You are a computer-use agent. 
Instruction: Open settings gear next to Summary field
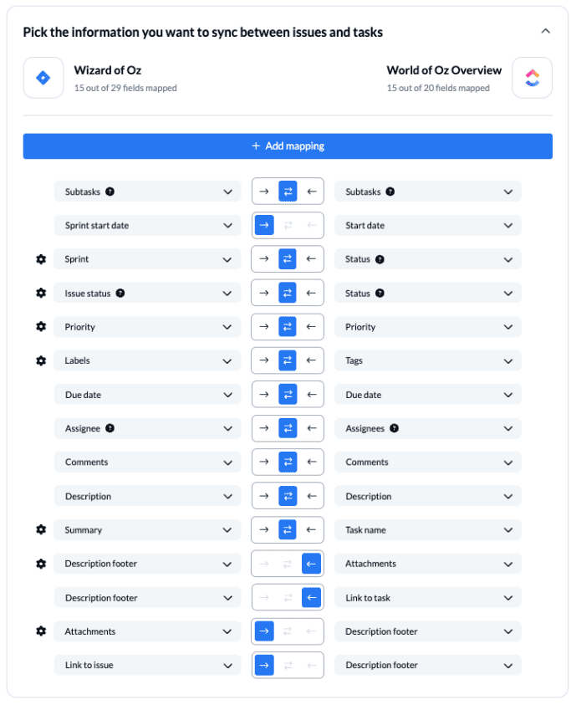(39, 529)
